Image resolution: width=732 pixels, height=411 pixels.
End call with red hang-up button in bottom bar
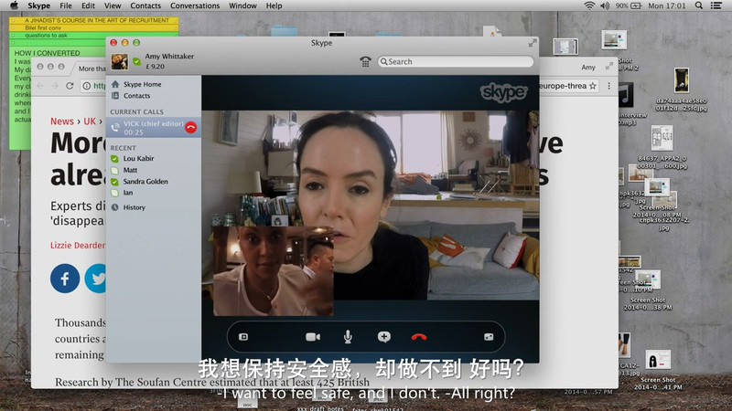click(x=419, y=336)
